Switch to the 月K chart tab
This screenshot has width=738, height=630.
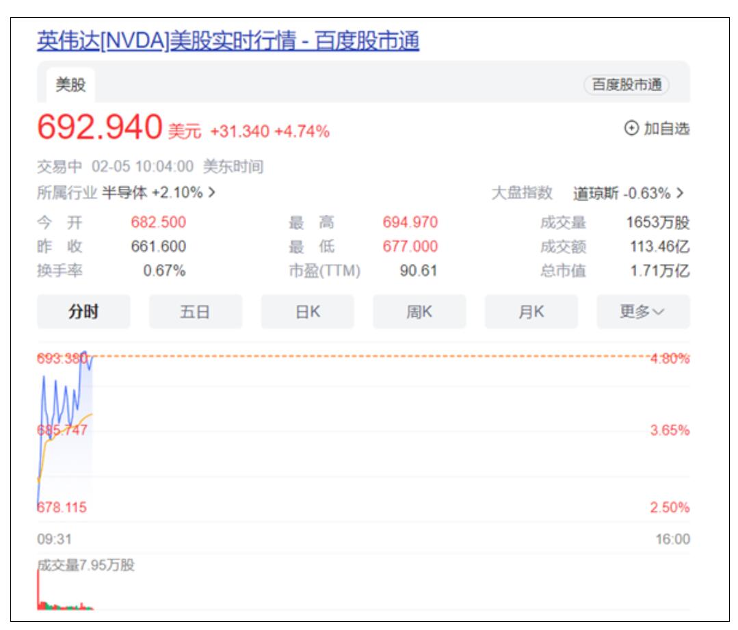point(531,312)
